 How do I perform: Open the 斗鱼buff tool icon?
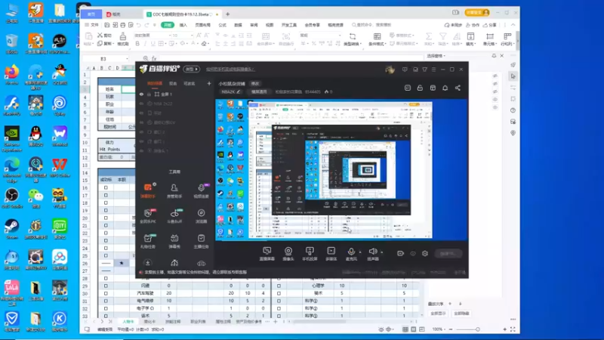[x=174, y=213]
